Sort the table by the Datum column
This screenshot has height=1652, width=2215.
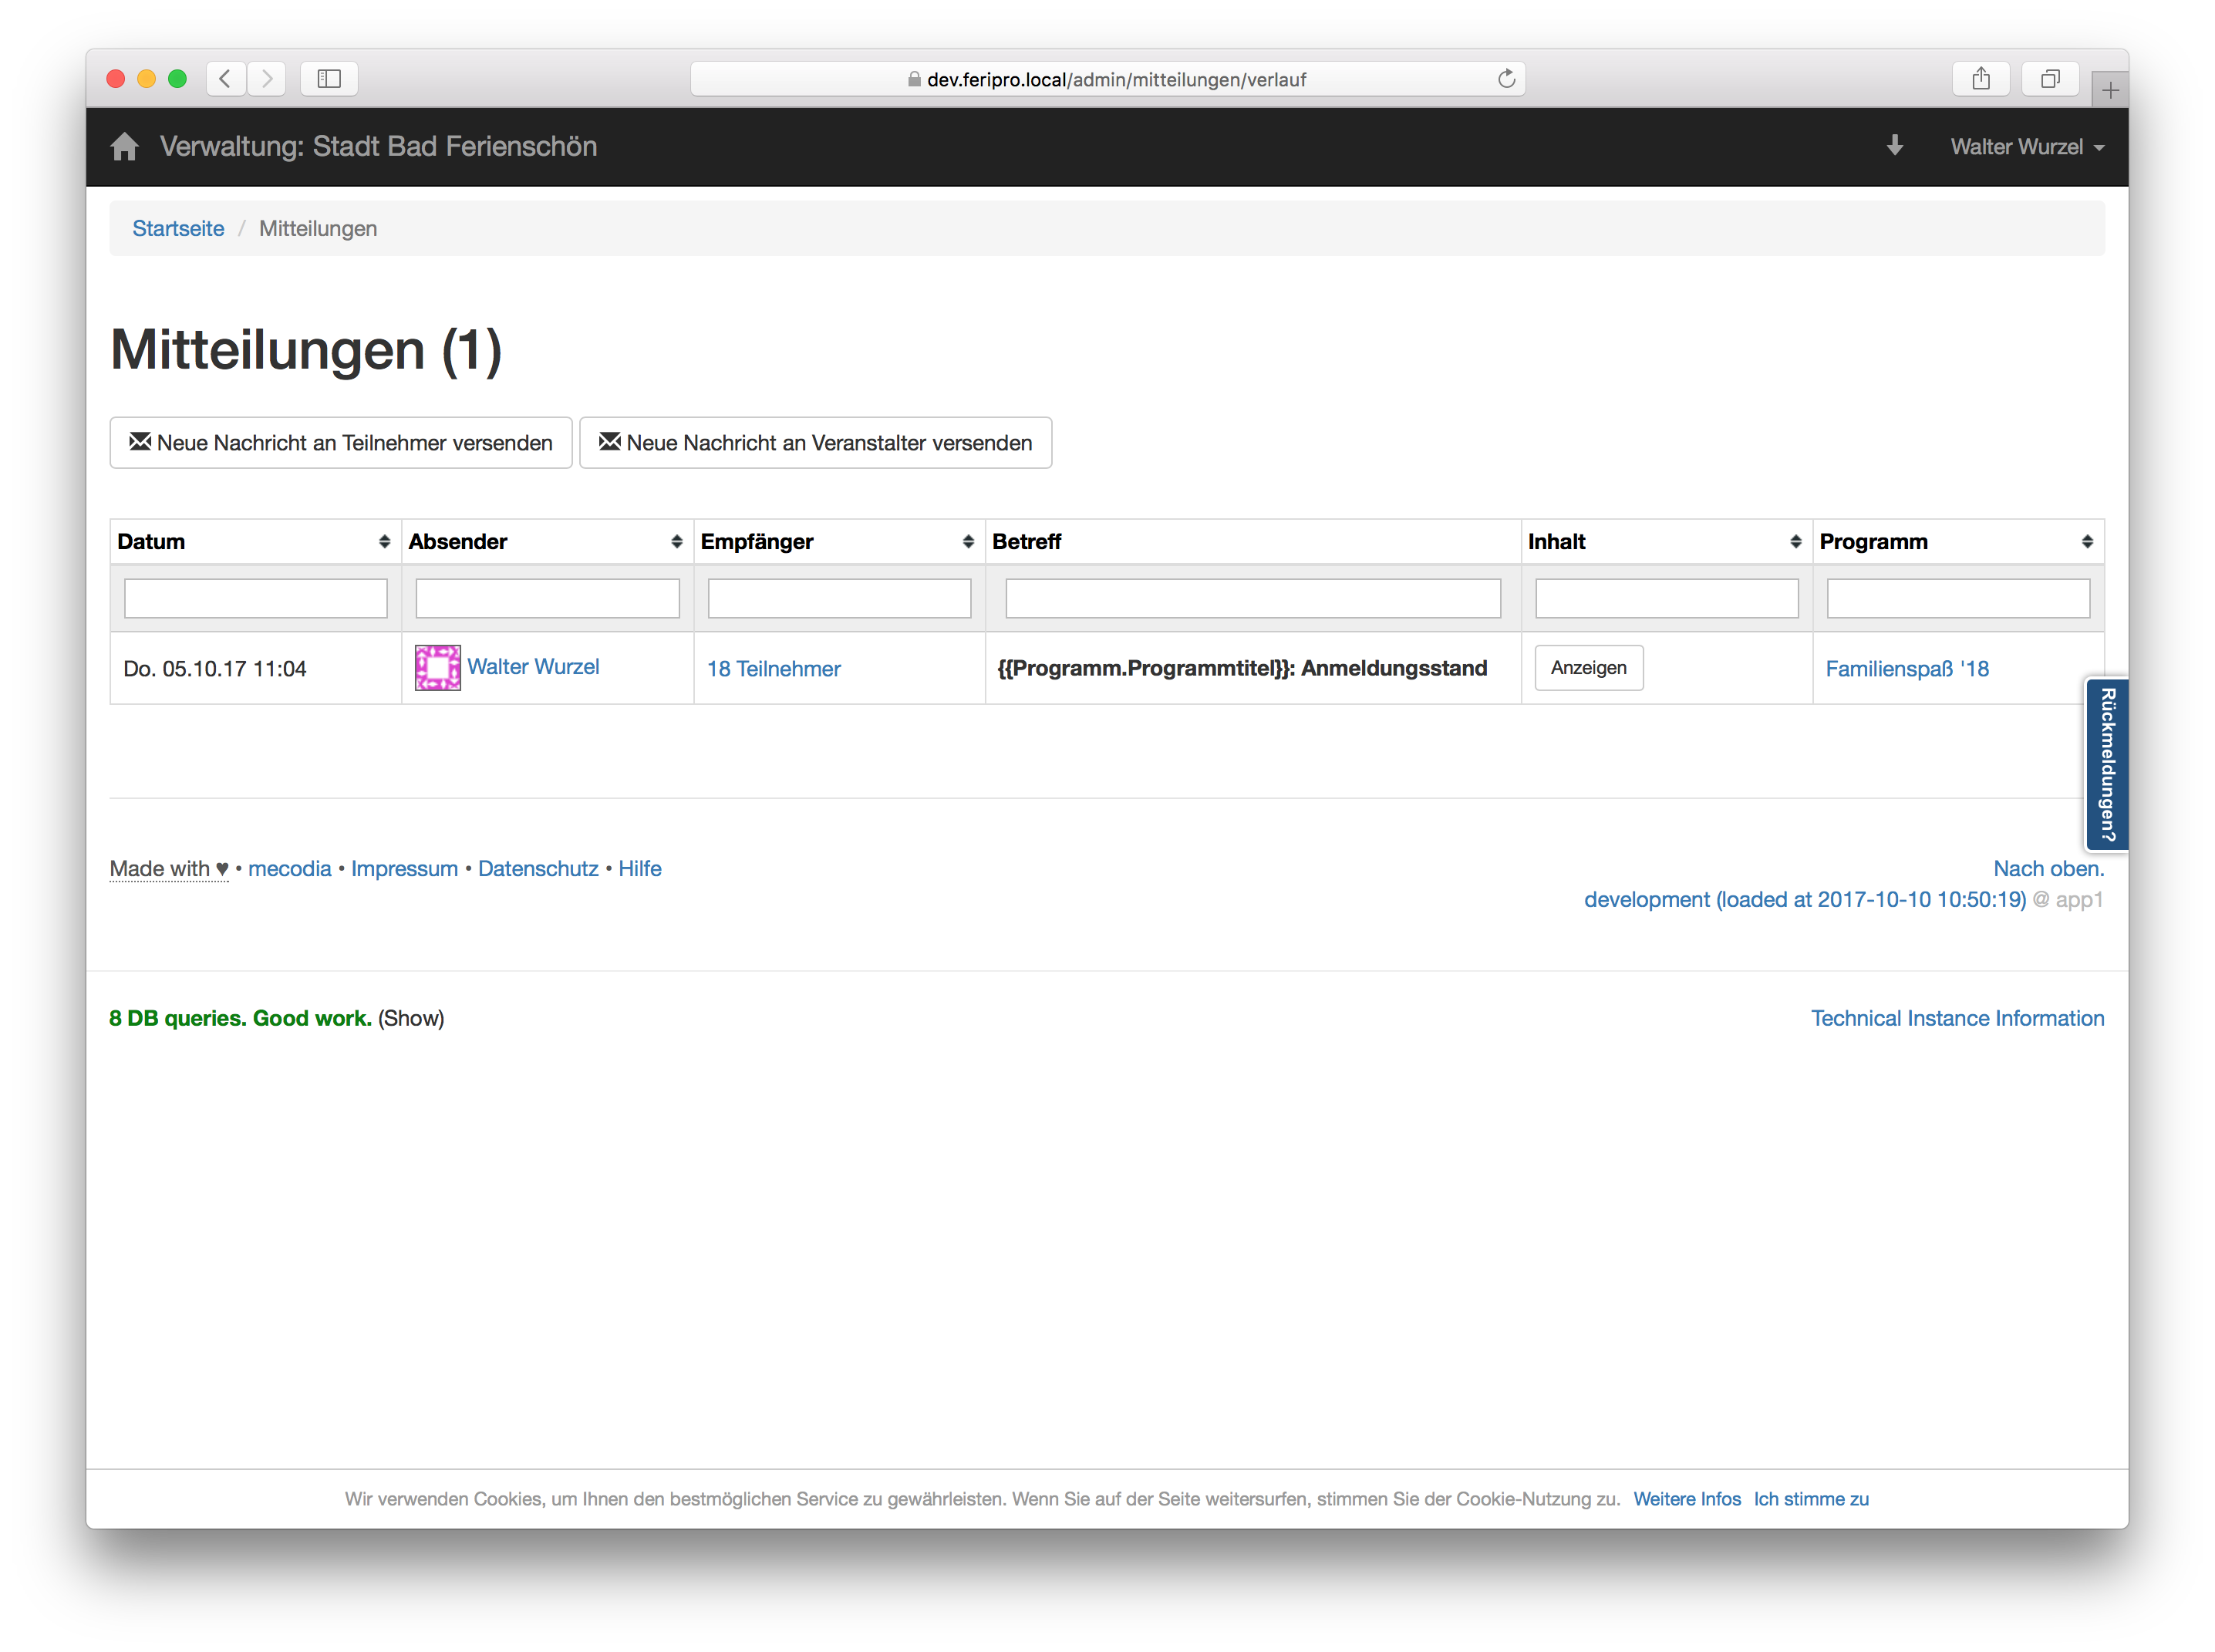click(384, 541)
